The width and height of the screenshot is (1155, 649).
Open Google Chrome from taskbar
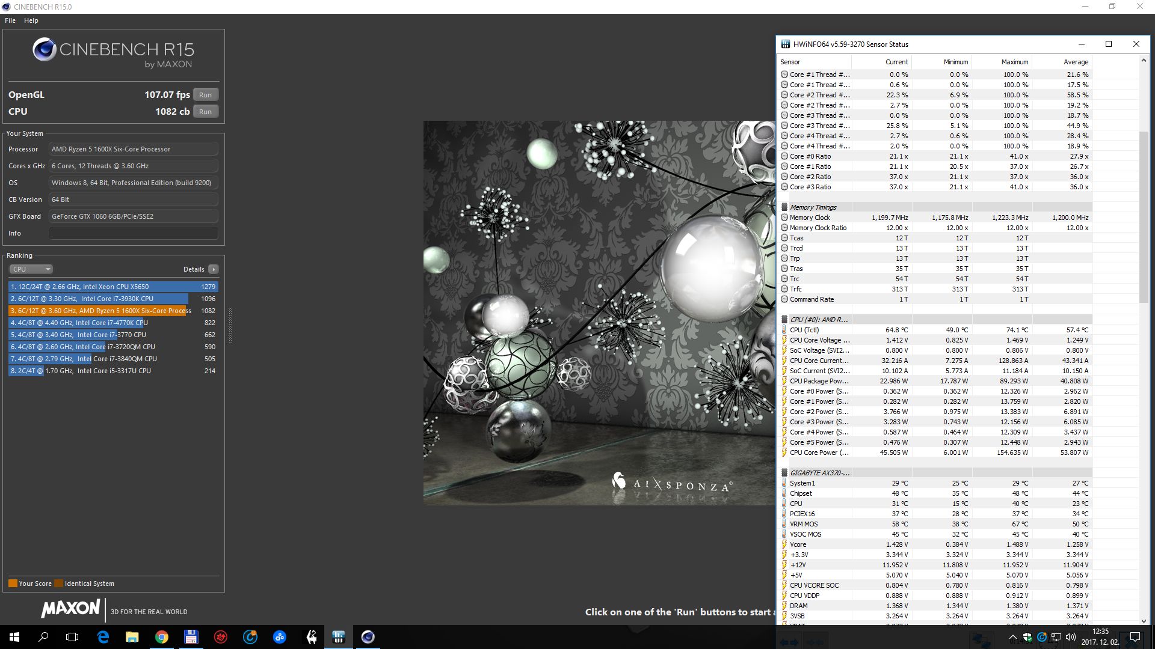coord(162,637)
